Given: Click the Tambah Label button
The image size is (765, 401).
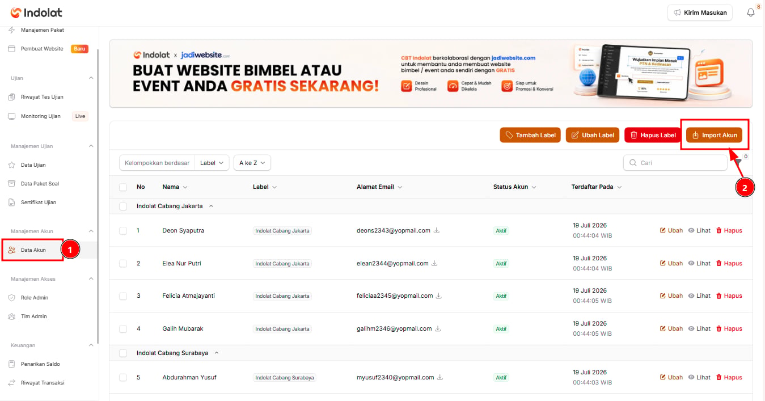Looking at the screenshot, I should point(530,135).
